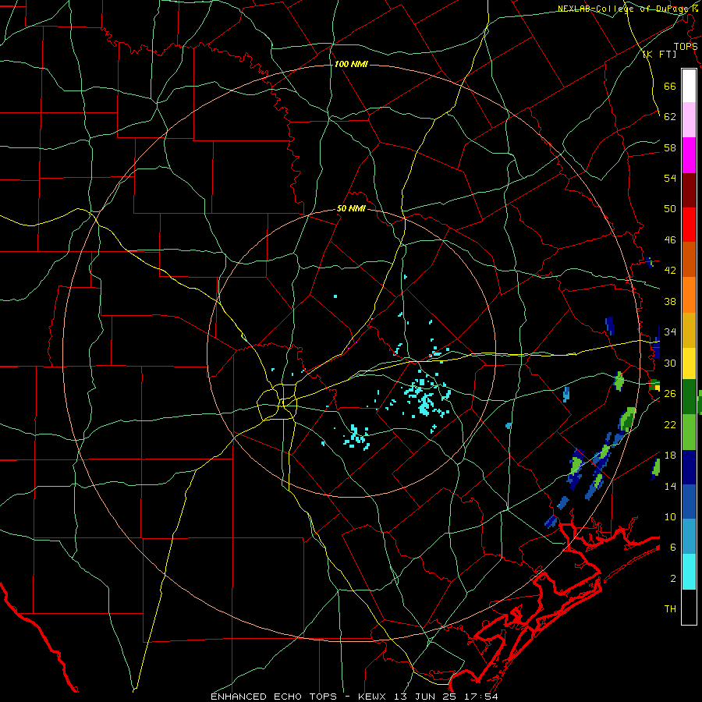Click the dark green 26 kft legend swatch
The width and height of the screenshot is (702, 702).
click(x=689, y=397)
